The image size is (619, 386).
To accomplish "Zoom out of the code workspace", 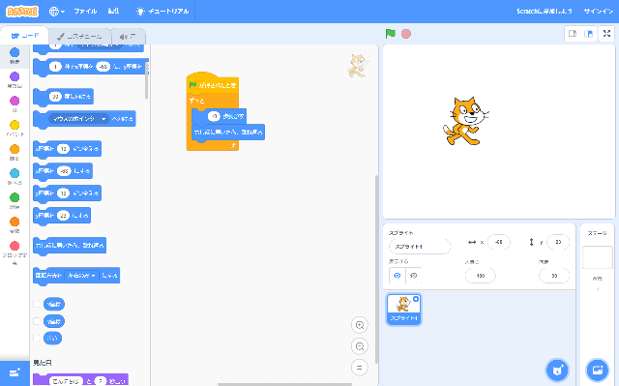I will tap(359, 346).
